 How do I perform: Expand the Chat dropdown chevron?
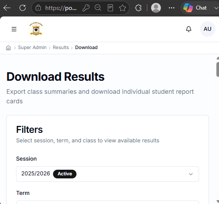(216, 8)
